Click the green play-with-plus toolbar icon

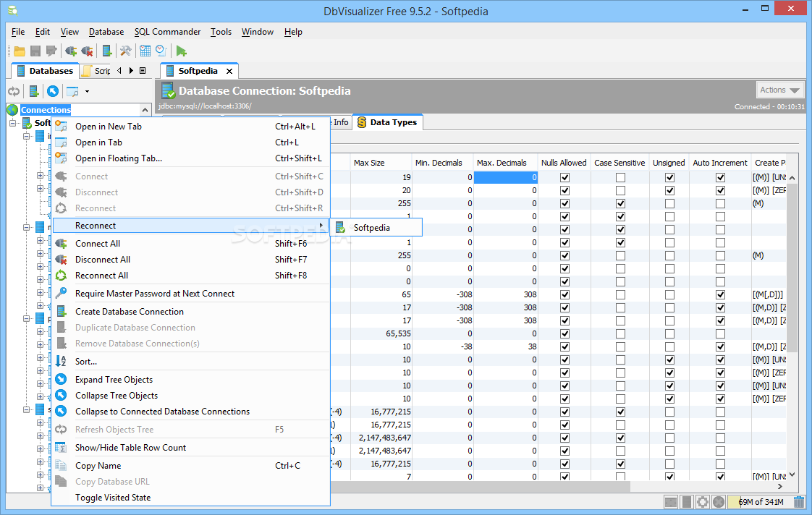click(181, 51)
